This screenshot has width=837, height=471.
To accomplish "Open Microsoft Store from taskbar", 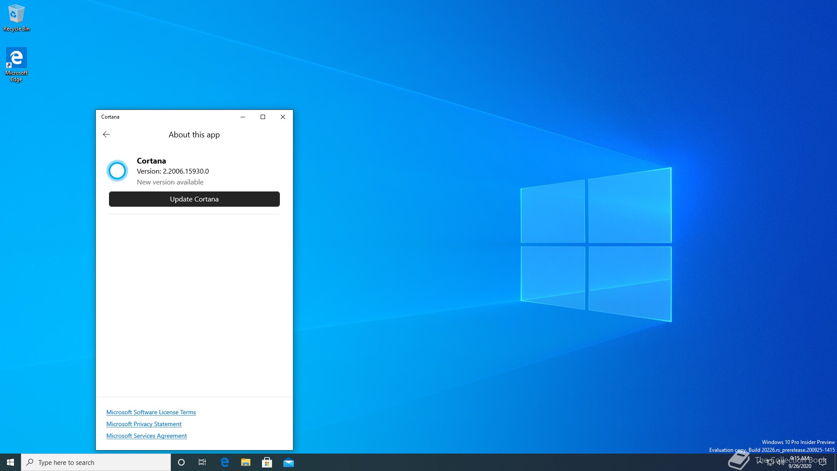I will (x=267, y=462).
